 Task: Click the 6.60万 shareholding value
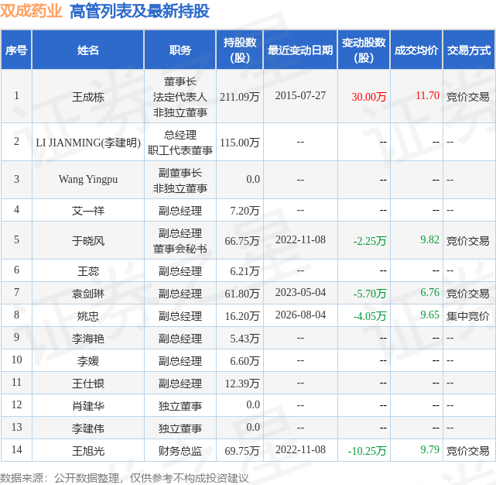pyautogui.click(x=245, y=361)
